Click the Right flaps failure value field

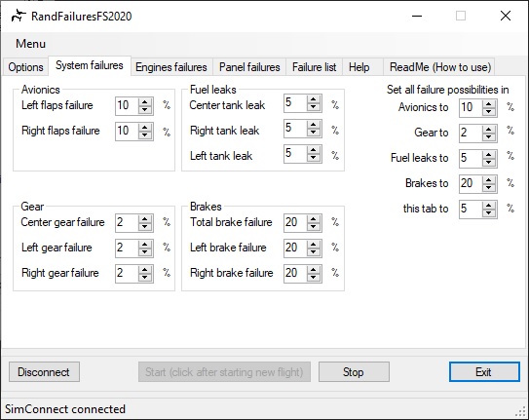pos(127,132)
